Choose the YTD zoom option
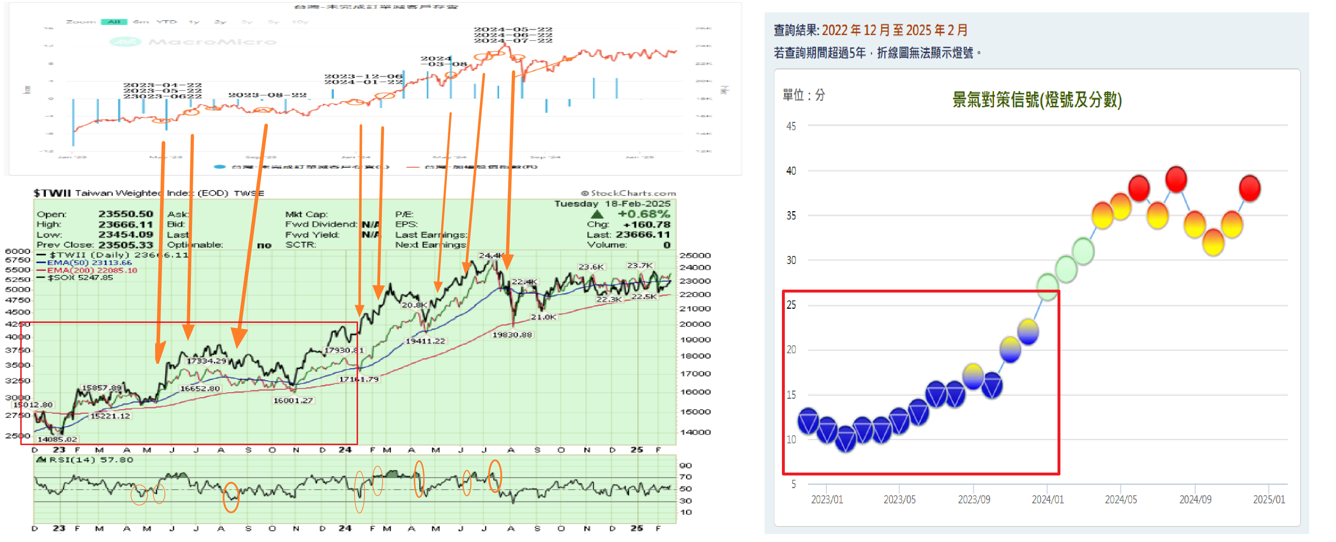 [x=166, y=22]
